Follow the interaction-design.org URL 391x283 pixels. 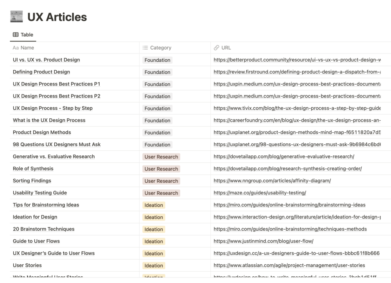pyautogui.click(x=297, y=217)
